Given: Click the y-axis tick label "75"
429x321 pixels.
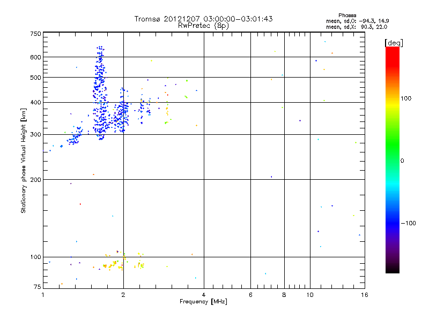Looking at the screenshot, I should [38, 287].
